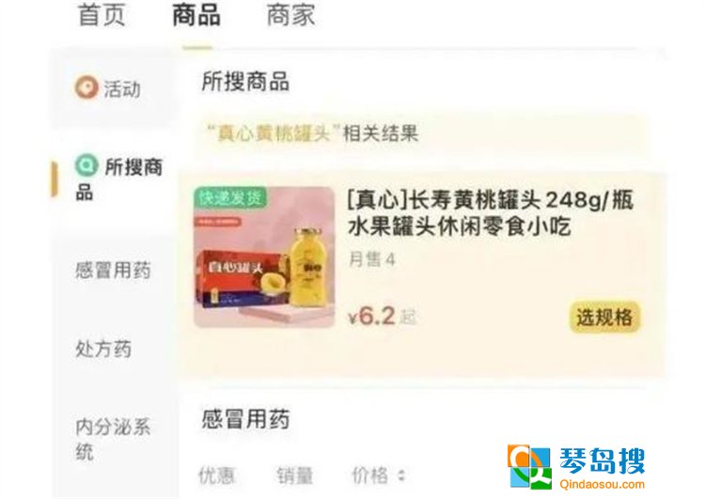The height and width of the screenshot is (499, 705).
Task: Click the orange 活动 sidebar icon
Action: [x=86, y=87]
